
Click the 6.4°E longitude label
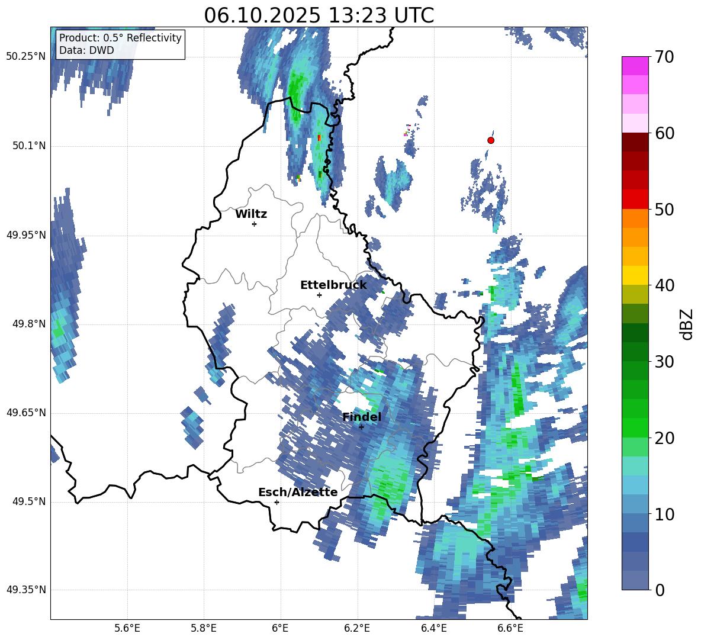(x=434, y=628)
